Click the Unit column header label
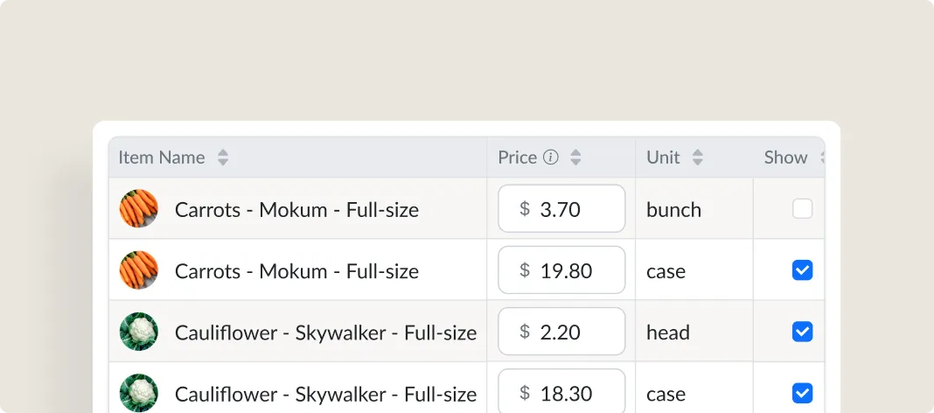Image resolution: width=934 pixels, height=413 pixels. (x=663, y=157)
